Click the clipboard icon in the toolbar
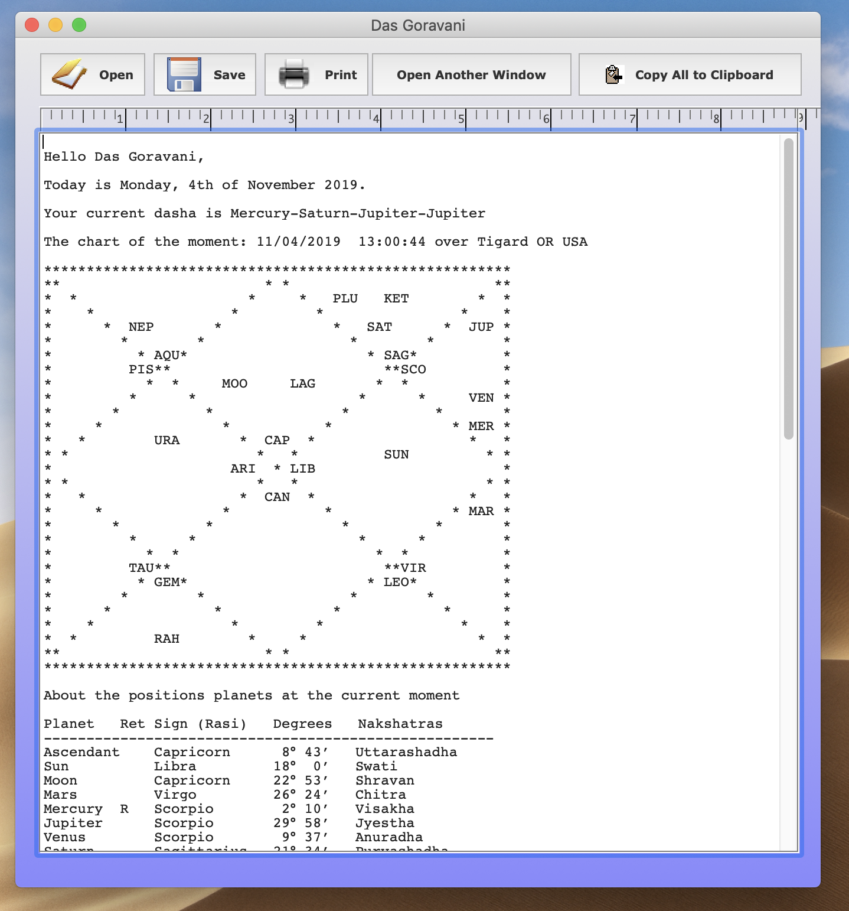The image size is (849, 911). point(613,75)
